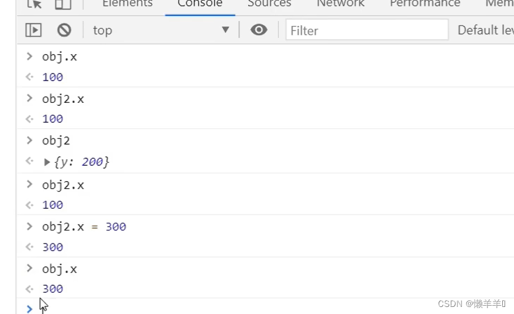Click the last 300 output value
The image size is (514, 314).
coord(52,289)
